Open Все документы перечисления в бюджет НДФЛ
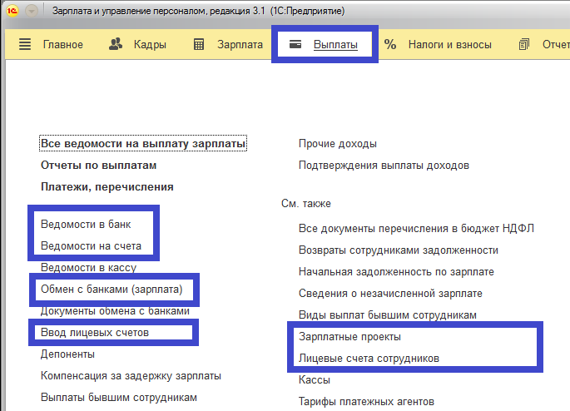This screenshot has height=411, width=570. [x=416, y=228]
